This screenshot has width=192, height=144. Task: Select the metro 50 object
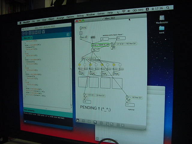[83, 37]
